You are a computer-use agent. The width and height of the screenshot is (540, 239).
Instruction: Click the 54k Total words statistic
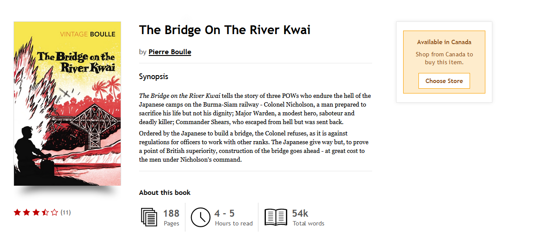[308, 218]
